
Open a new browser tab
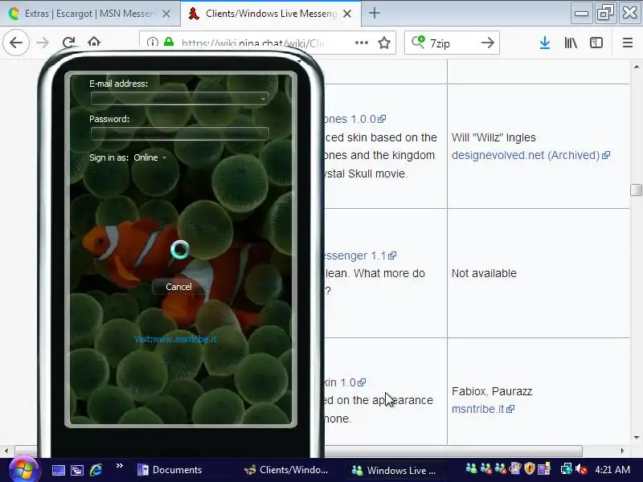point(374,13)
